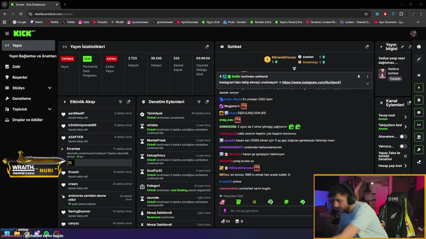Click the capture frame icon in right toolbar
The height and width of the screenshot is (239, 426).
tap(419, 75)
